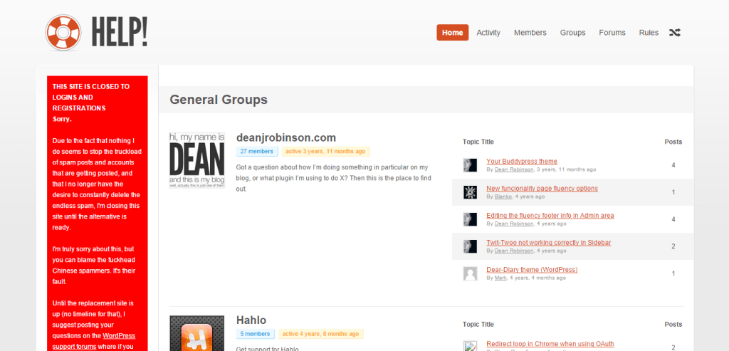Open the Mark author link

(x=500, y=278)
